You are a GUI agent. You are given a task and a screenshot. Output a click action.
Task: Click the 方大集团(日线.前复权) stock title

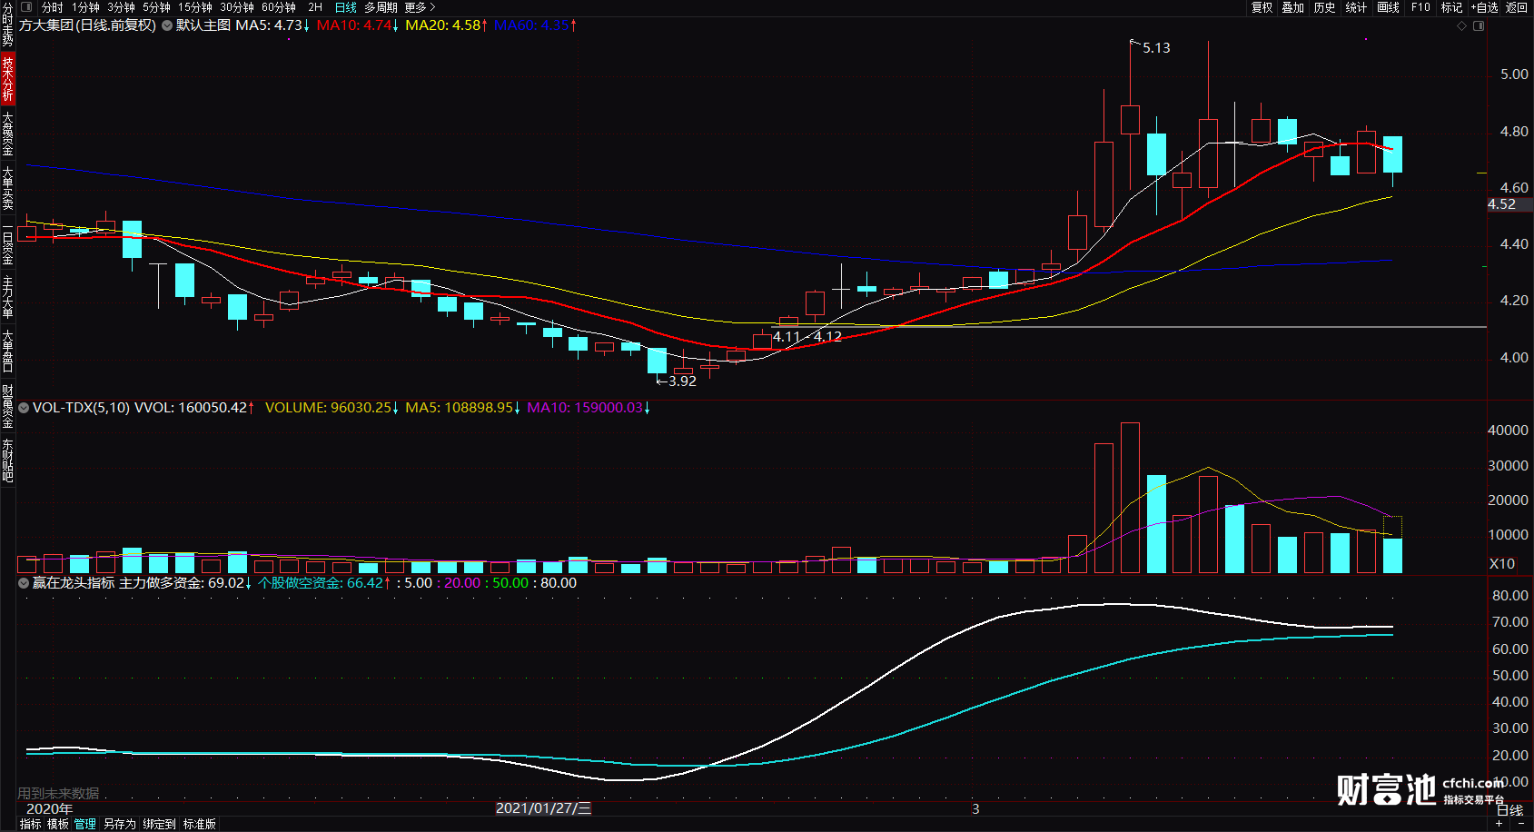point(87,25)
